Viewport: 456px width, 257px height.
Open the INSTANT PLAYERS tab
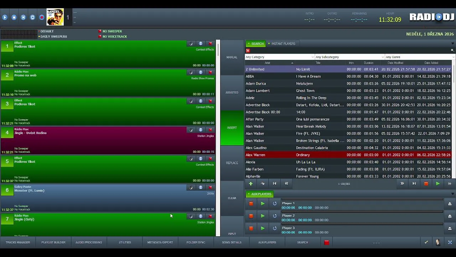pyautogui.click(x=282, y=44)
